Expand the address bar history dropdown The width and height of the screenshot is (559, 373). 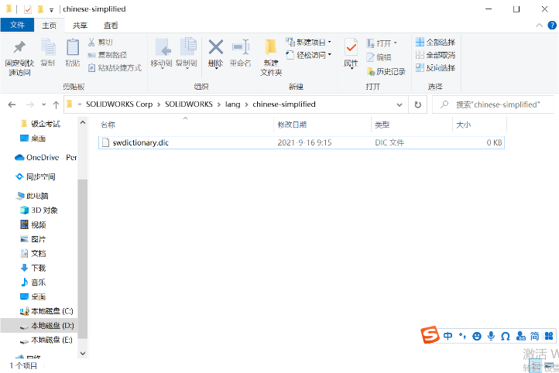[400, 104]
